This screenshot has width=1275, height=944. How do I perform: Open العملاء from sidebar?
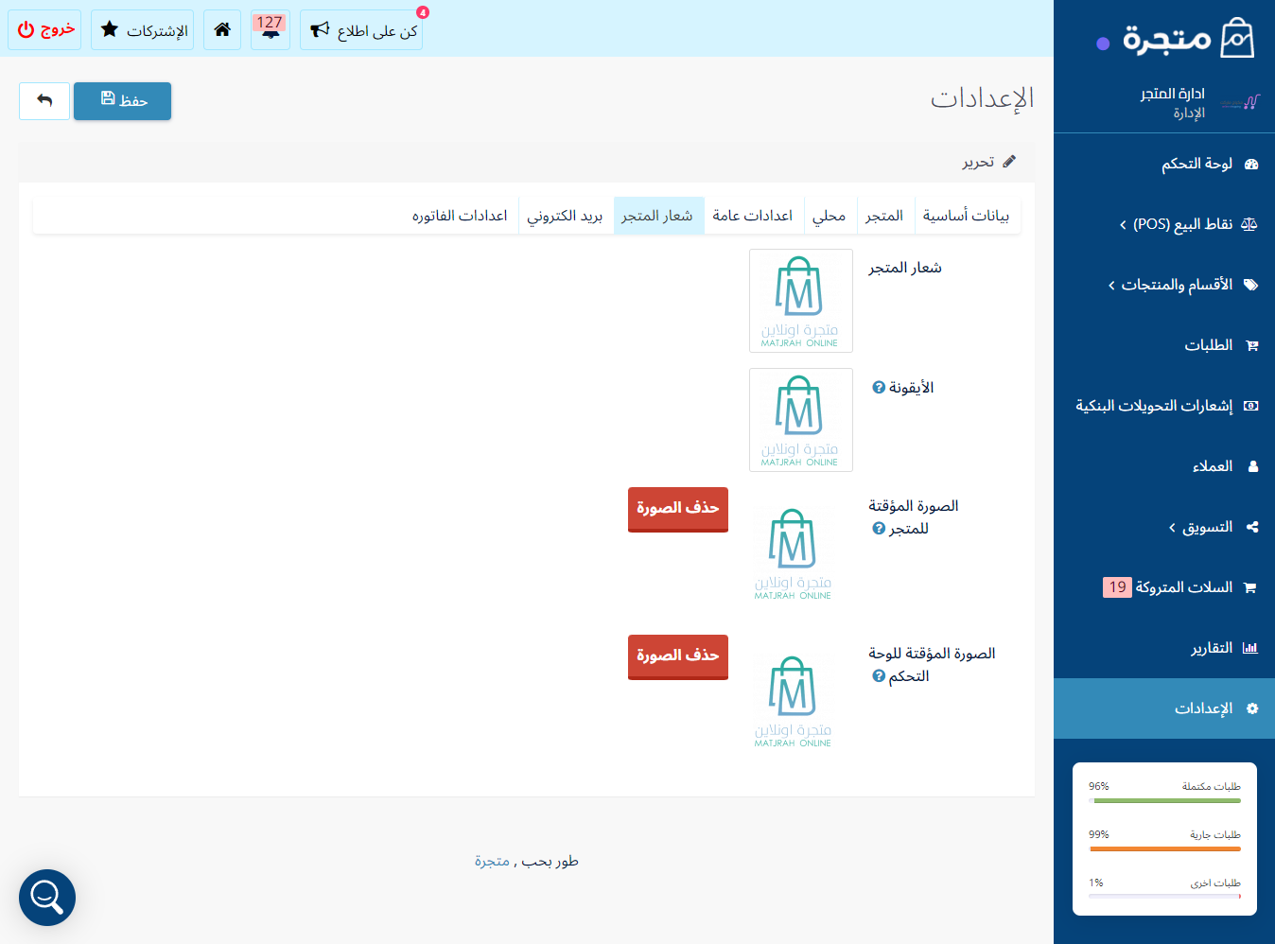pyautogui.click(x=1164, y=466)
